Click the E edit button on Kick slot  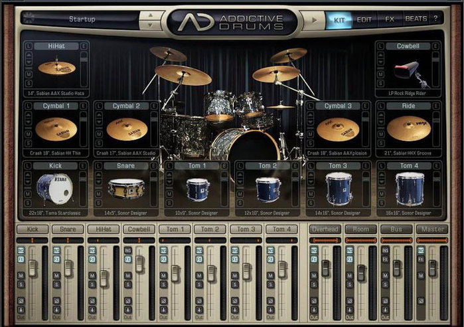[83, 166]
